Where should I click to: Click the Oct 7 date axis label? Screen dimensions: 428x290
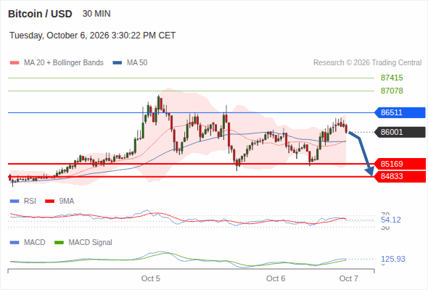[x=349, y=278]
